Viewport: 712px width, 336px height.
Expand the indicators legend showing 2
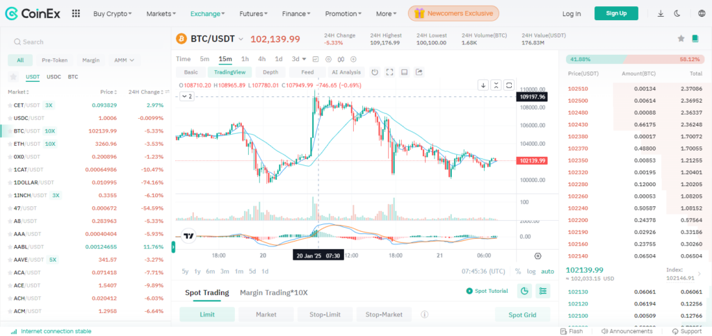coord(186,96)
